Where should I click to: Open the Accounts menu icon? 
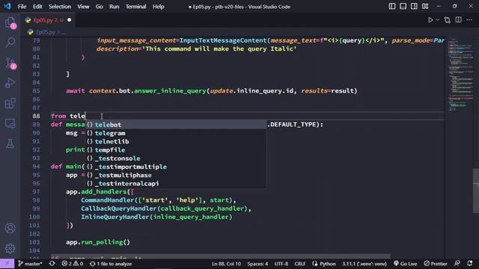pyautogui.click(x=10, y=228)
